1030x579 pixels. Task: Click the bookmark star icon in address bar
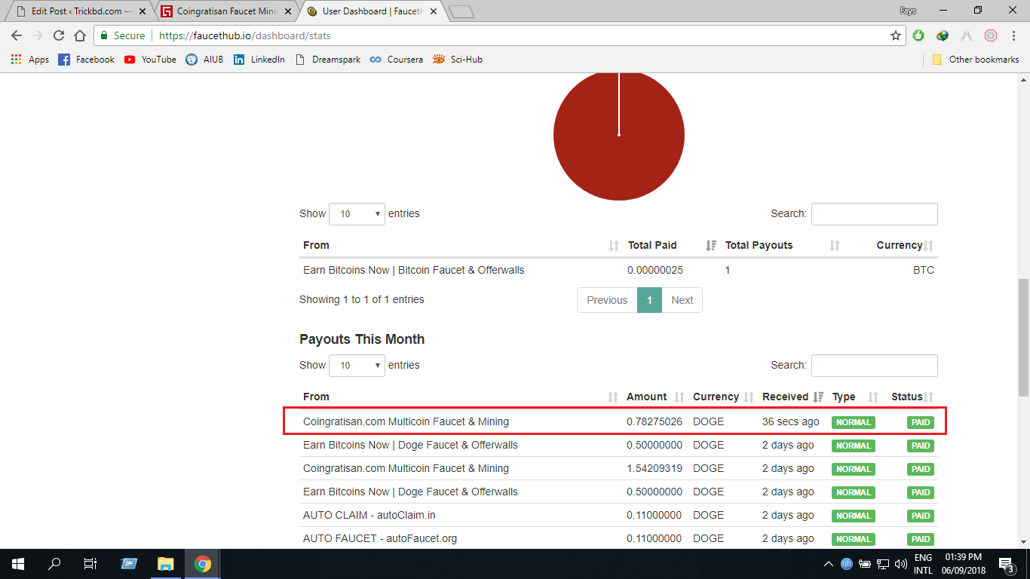896,35
